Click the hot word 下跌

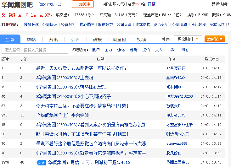coord(171,50)
